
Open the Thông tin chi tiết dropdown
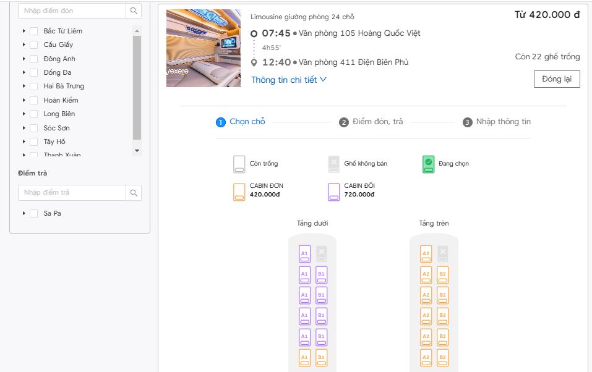click(x=288, y=80)
